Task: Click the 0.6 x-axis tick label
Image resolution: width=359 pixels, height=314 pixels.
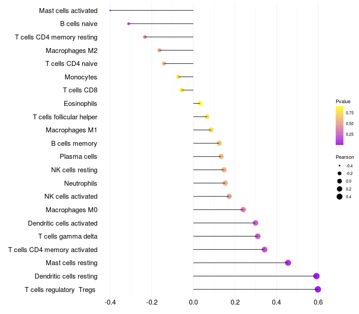Action: pyautogui.click(x=318, y=302)
